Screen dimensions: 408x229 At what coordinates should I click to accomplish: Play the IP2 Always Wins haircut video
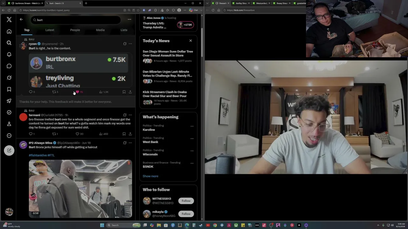click(x=80, y=189)
